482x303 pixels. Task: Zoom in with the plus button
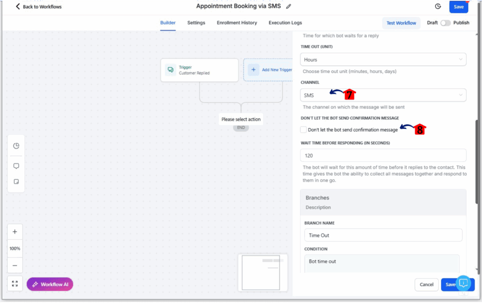point(15,232)
